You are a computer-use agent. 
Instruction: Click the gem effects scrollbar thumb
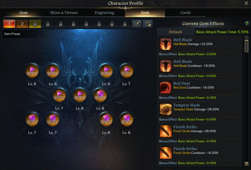pos(247,46)
